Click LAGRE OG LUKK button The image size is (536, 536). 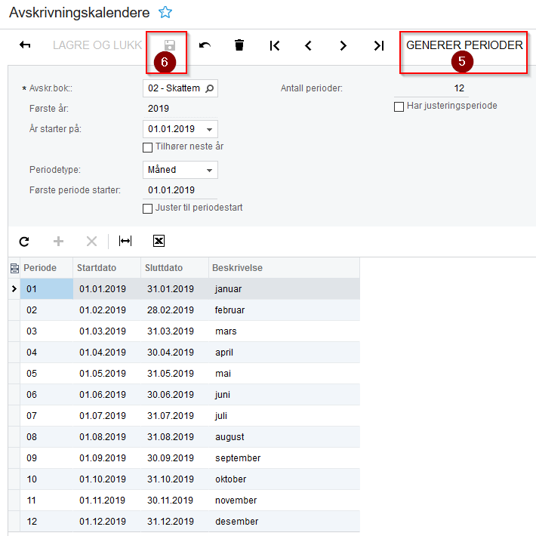(97, 45)
